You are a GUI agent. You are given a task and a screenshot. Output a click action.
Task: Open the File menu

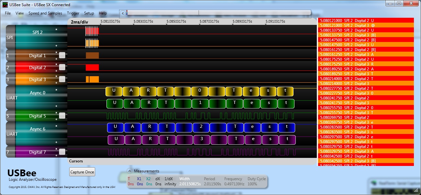pos(8,13)
